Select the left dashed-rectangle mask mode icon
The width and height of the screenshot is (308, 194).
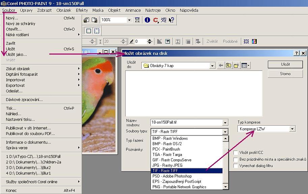coord(89,31)
